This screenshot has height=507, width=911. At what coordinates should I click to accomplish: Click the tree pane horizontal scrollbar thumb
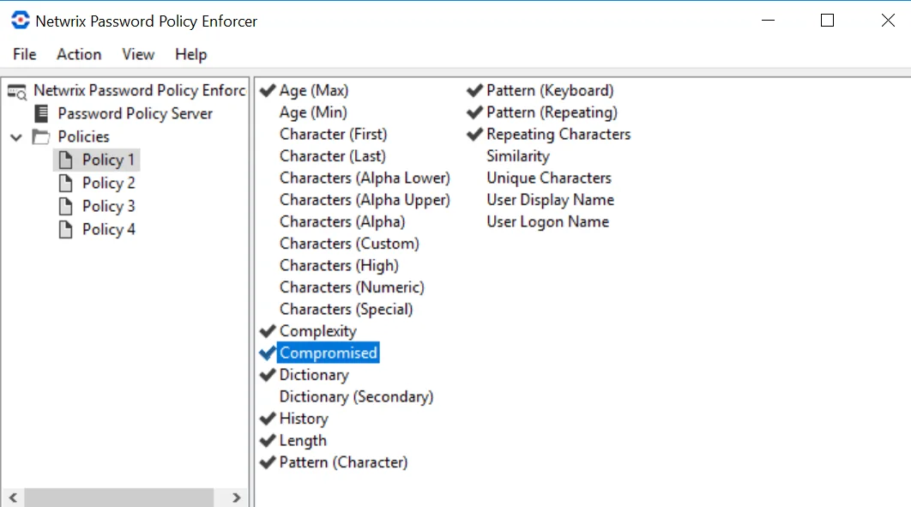[x=119, y=498]
